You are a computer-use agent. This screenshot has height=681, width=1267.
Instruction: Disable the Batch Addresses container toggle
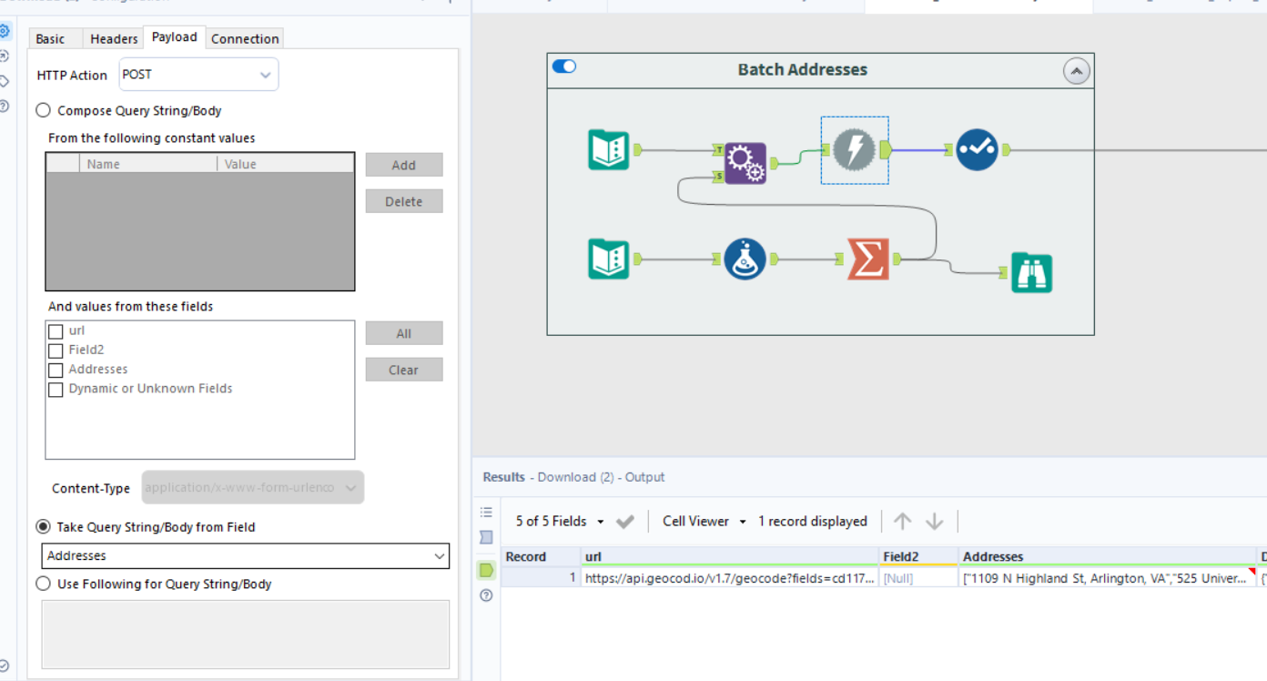click(564, 66)
